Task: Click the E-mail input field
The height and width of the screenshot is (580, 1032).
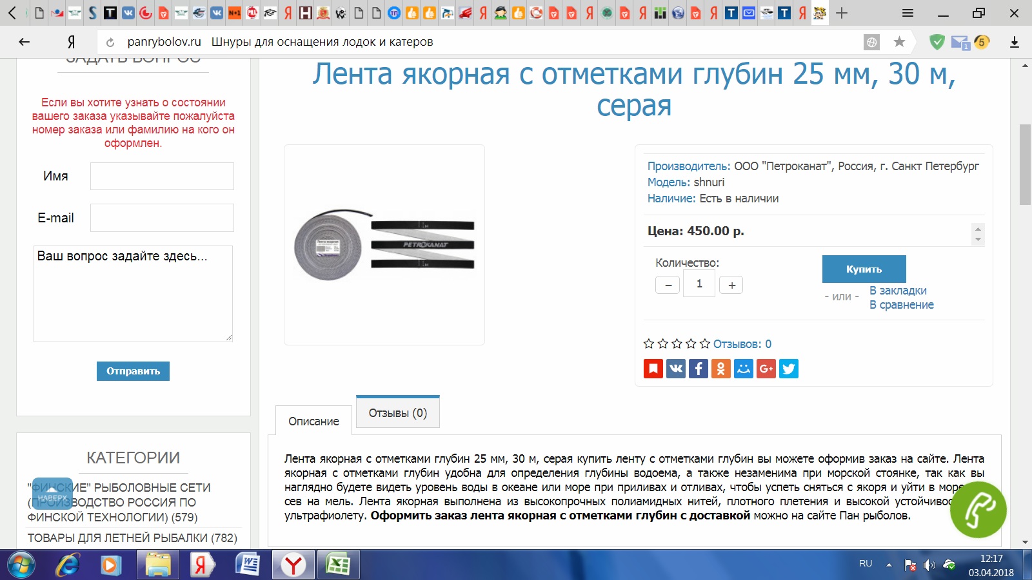Action: coord(162,218)
